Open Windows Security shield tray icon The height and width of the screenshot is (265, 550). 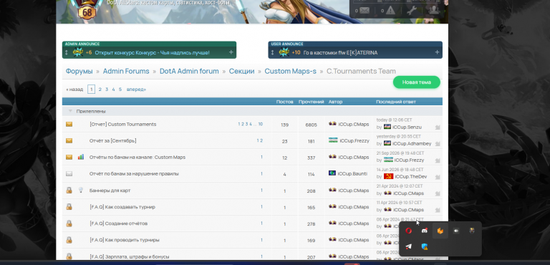coord(425,246)
